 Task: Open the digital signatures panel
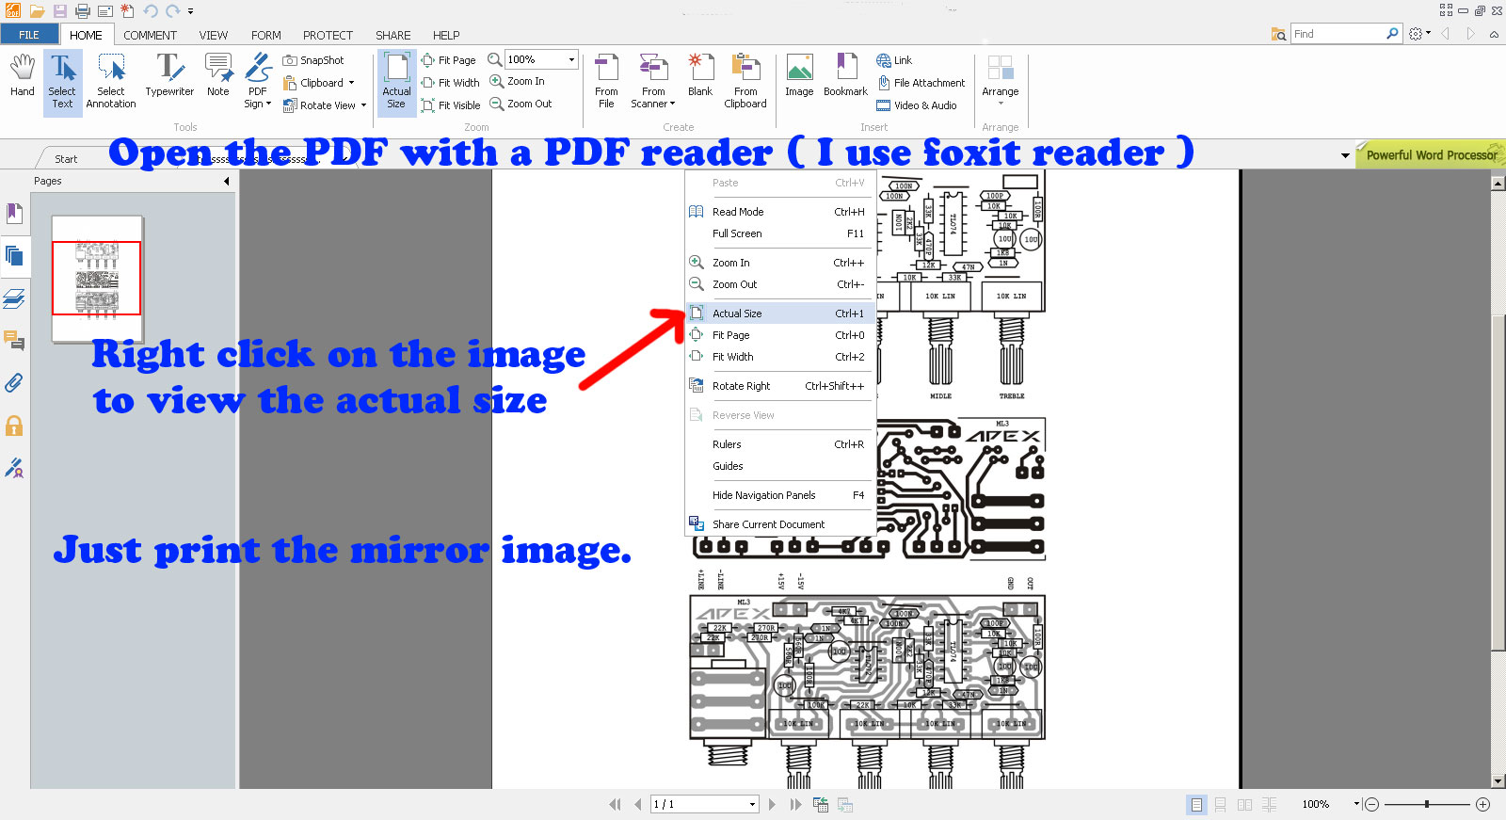point(14,468)
